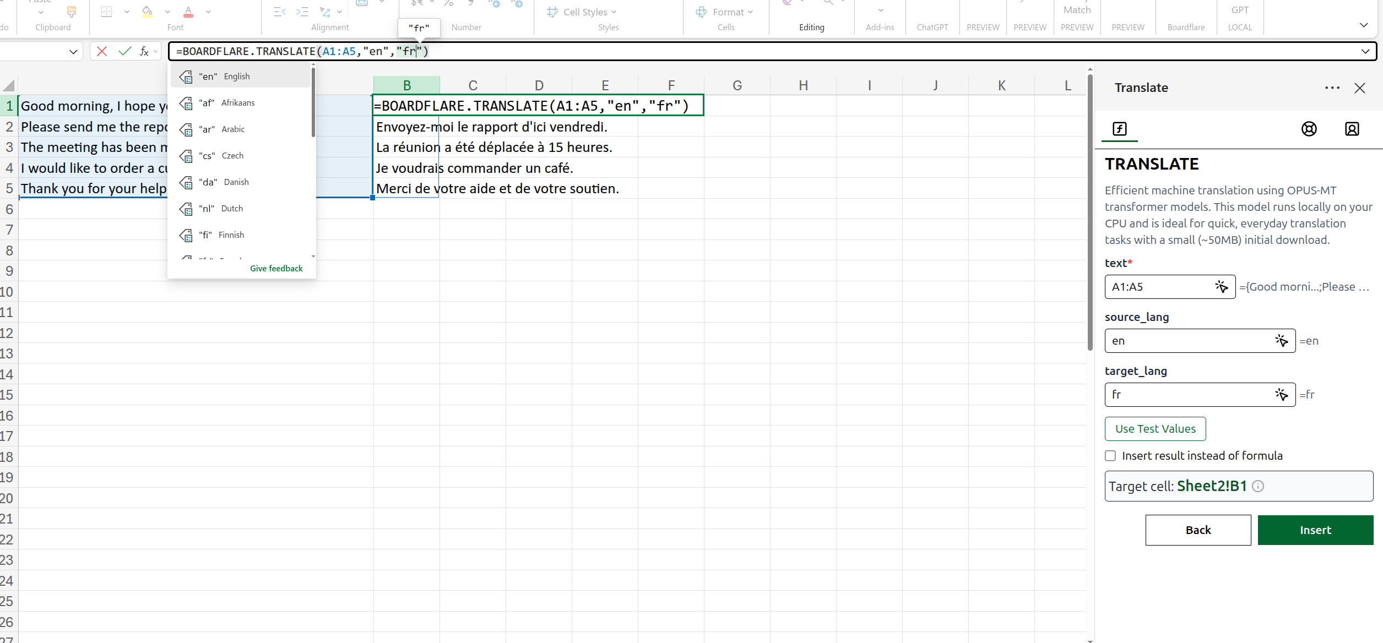Open the Cell Styles dropdown label
The image size is (1383, 643).
[x=590, y=12]
